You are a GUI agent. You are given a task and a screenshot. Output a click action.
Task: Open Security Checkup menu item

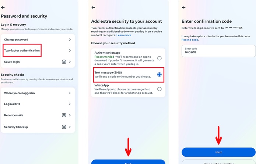coord(16,127)
